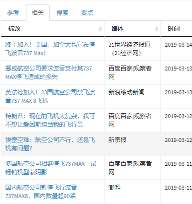This screenshot has height=204, width=192.
Task: Open article 国内航空公司暂停飞行波音737MAX8
Action: [41, 192]
